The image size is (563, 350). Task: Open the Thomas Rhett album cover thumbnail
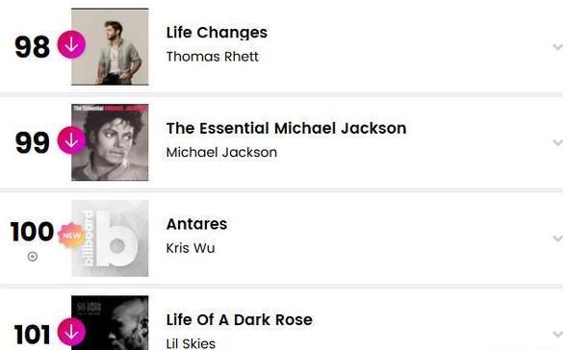tap(110, 46)
